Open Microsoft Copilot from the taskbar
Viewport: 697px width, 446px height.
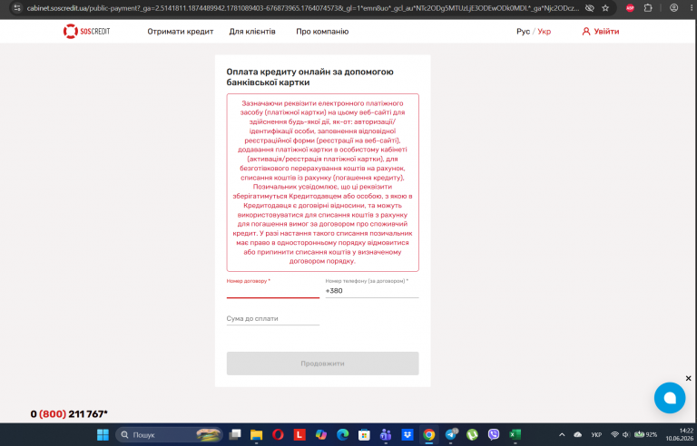point(321,434)
